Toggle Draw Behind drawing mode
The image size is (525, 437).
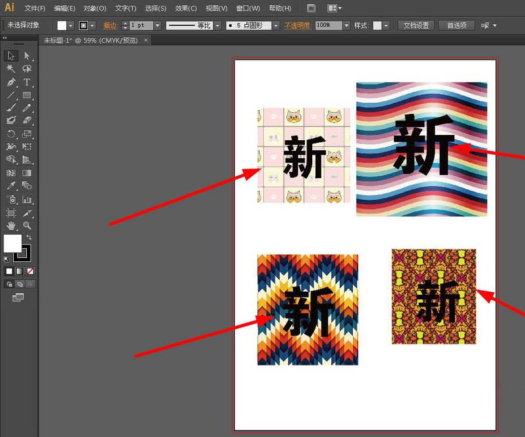point(20,284)
